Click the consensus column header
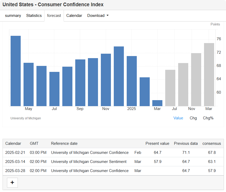This screenshot has height=192, width=226. tap(212, 143)
